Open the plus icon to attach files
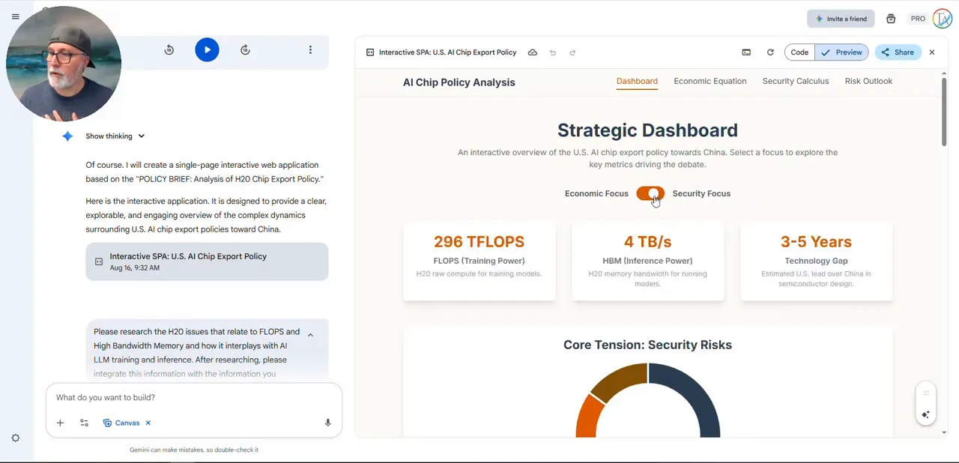The width and height of the screenshot is (959, 463). [60, 423]
